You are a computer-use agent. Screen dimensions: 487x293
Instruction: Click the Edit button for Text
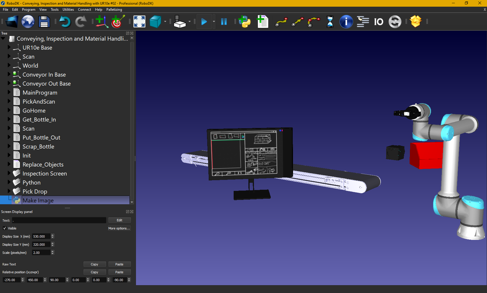click(x=119, y=220)
